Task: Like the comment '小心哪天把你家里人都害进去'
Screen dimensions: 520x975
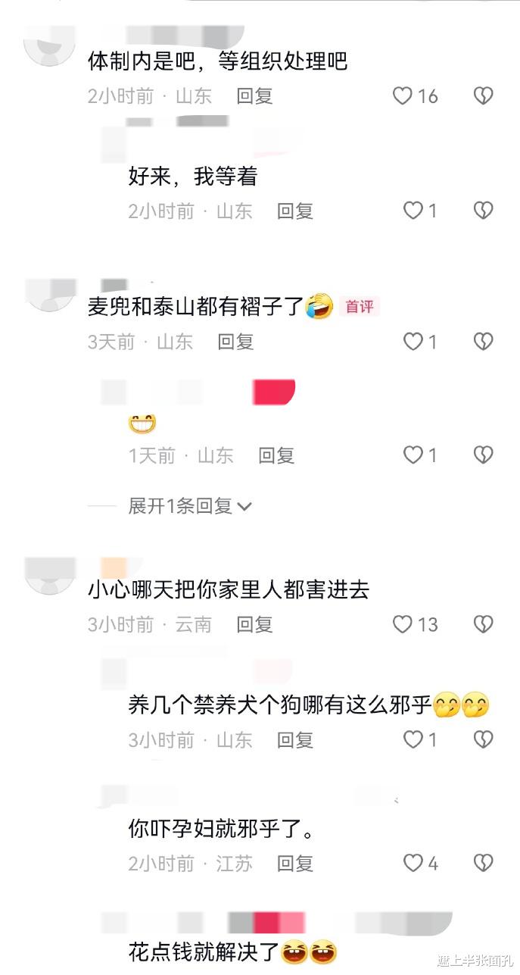Action: 403,624
